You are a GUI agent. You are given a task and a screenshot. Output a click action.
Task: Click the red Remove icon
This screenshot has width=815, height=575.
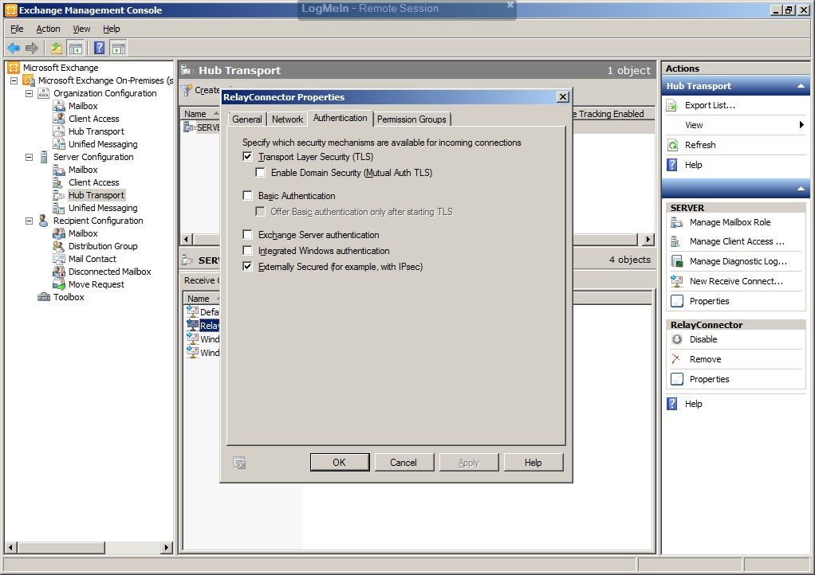(x=675, y=359)
